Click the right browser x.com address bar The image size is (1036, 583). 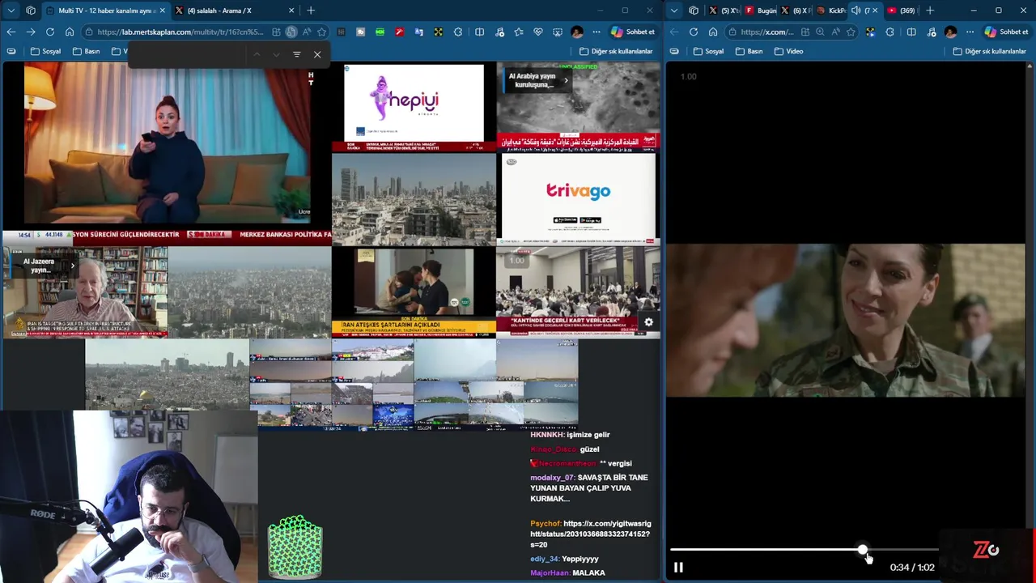[x=767, y=32]
